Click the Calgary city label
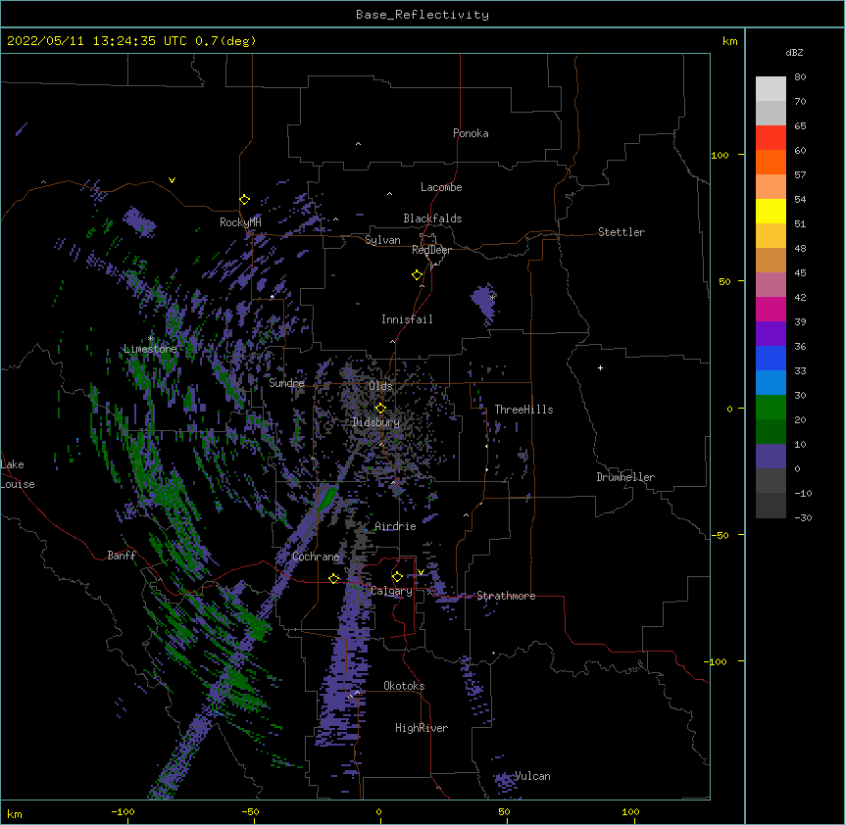Image resolution: width=845 pixels, height=825 pixels. pyautogui.click(x=391, y=591)
